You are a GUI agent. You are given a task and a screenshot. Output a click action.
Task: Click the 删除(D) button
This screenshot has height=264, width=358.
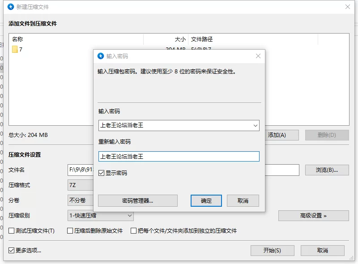tap(327, 135)
